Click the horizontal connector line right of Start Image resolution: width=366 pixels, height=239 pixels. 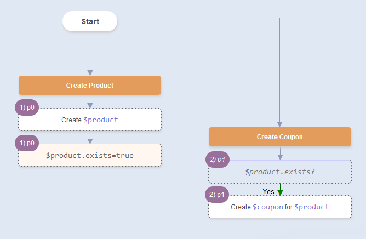pos(197,18)
